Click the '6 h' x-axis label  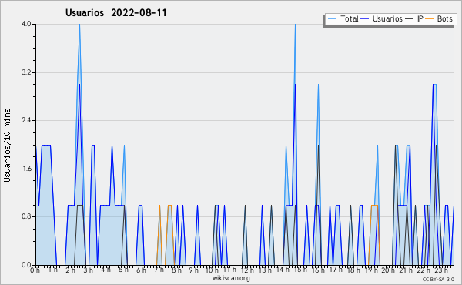click(x=141, y=270)
